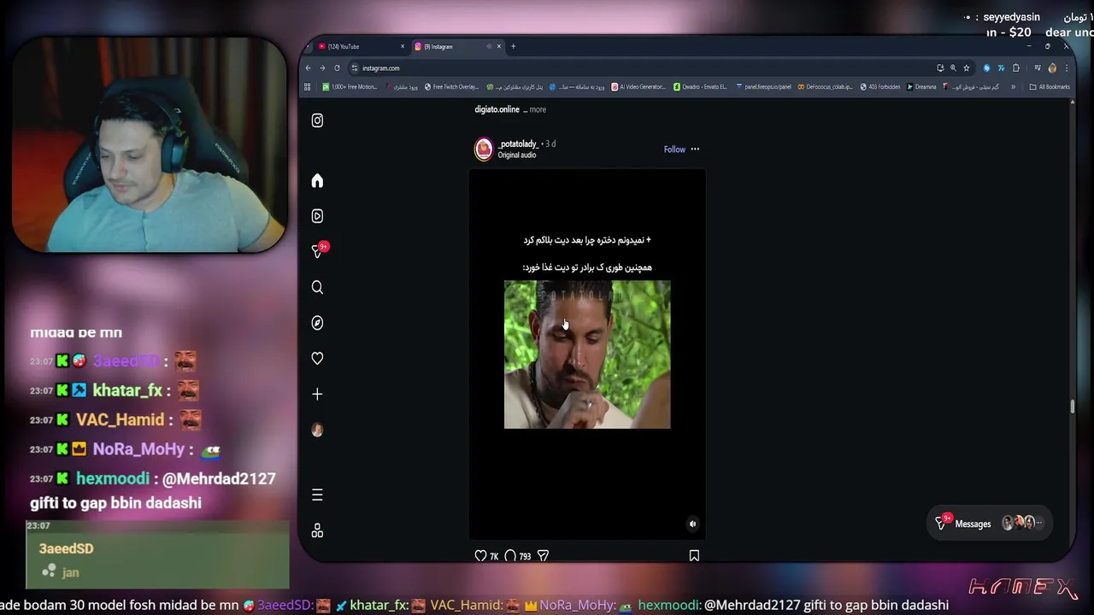The width and height of the screenshot is (1094, 615).
Task: Reload the Instagram page
Action: tap(337, 68)
